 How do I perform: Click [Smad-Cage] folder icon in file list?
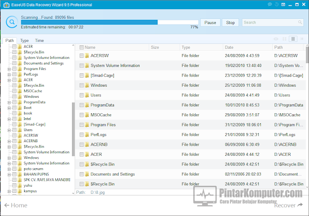pyautogui.click(x=87, y=75)
